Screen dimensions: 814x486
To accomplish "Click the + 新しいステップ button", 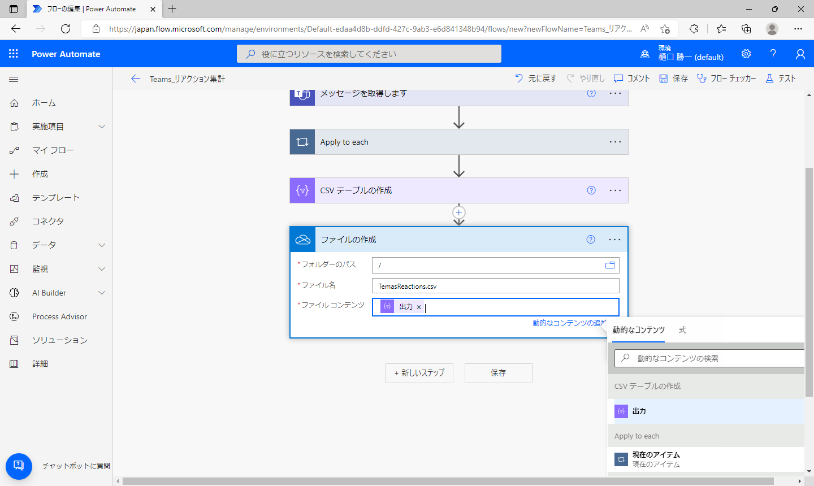I will click(419, 373).
